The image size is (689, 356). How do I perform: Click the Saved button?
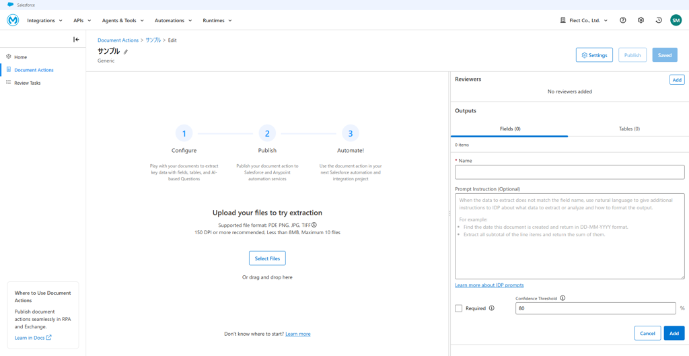pos(664,55)
